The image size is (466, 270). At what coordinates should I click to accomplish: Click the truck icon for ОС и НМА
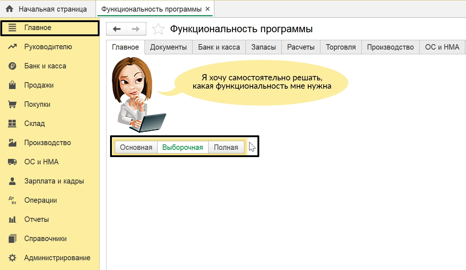pos(13,162)
